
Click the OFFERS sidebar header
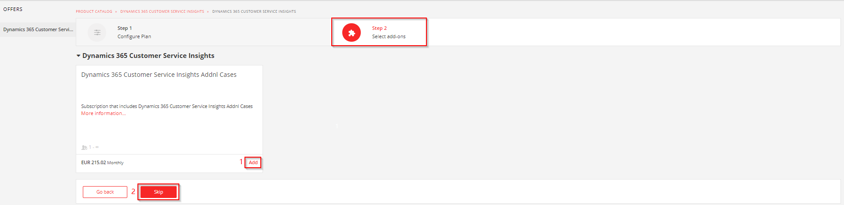point(13,9)
